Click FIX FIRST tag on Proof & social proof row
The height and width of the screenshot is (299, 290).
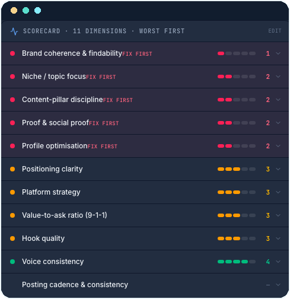click(104, 123)
